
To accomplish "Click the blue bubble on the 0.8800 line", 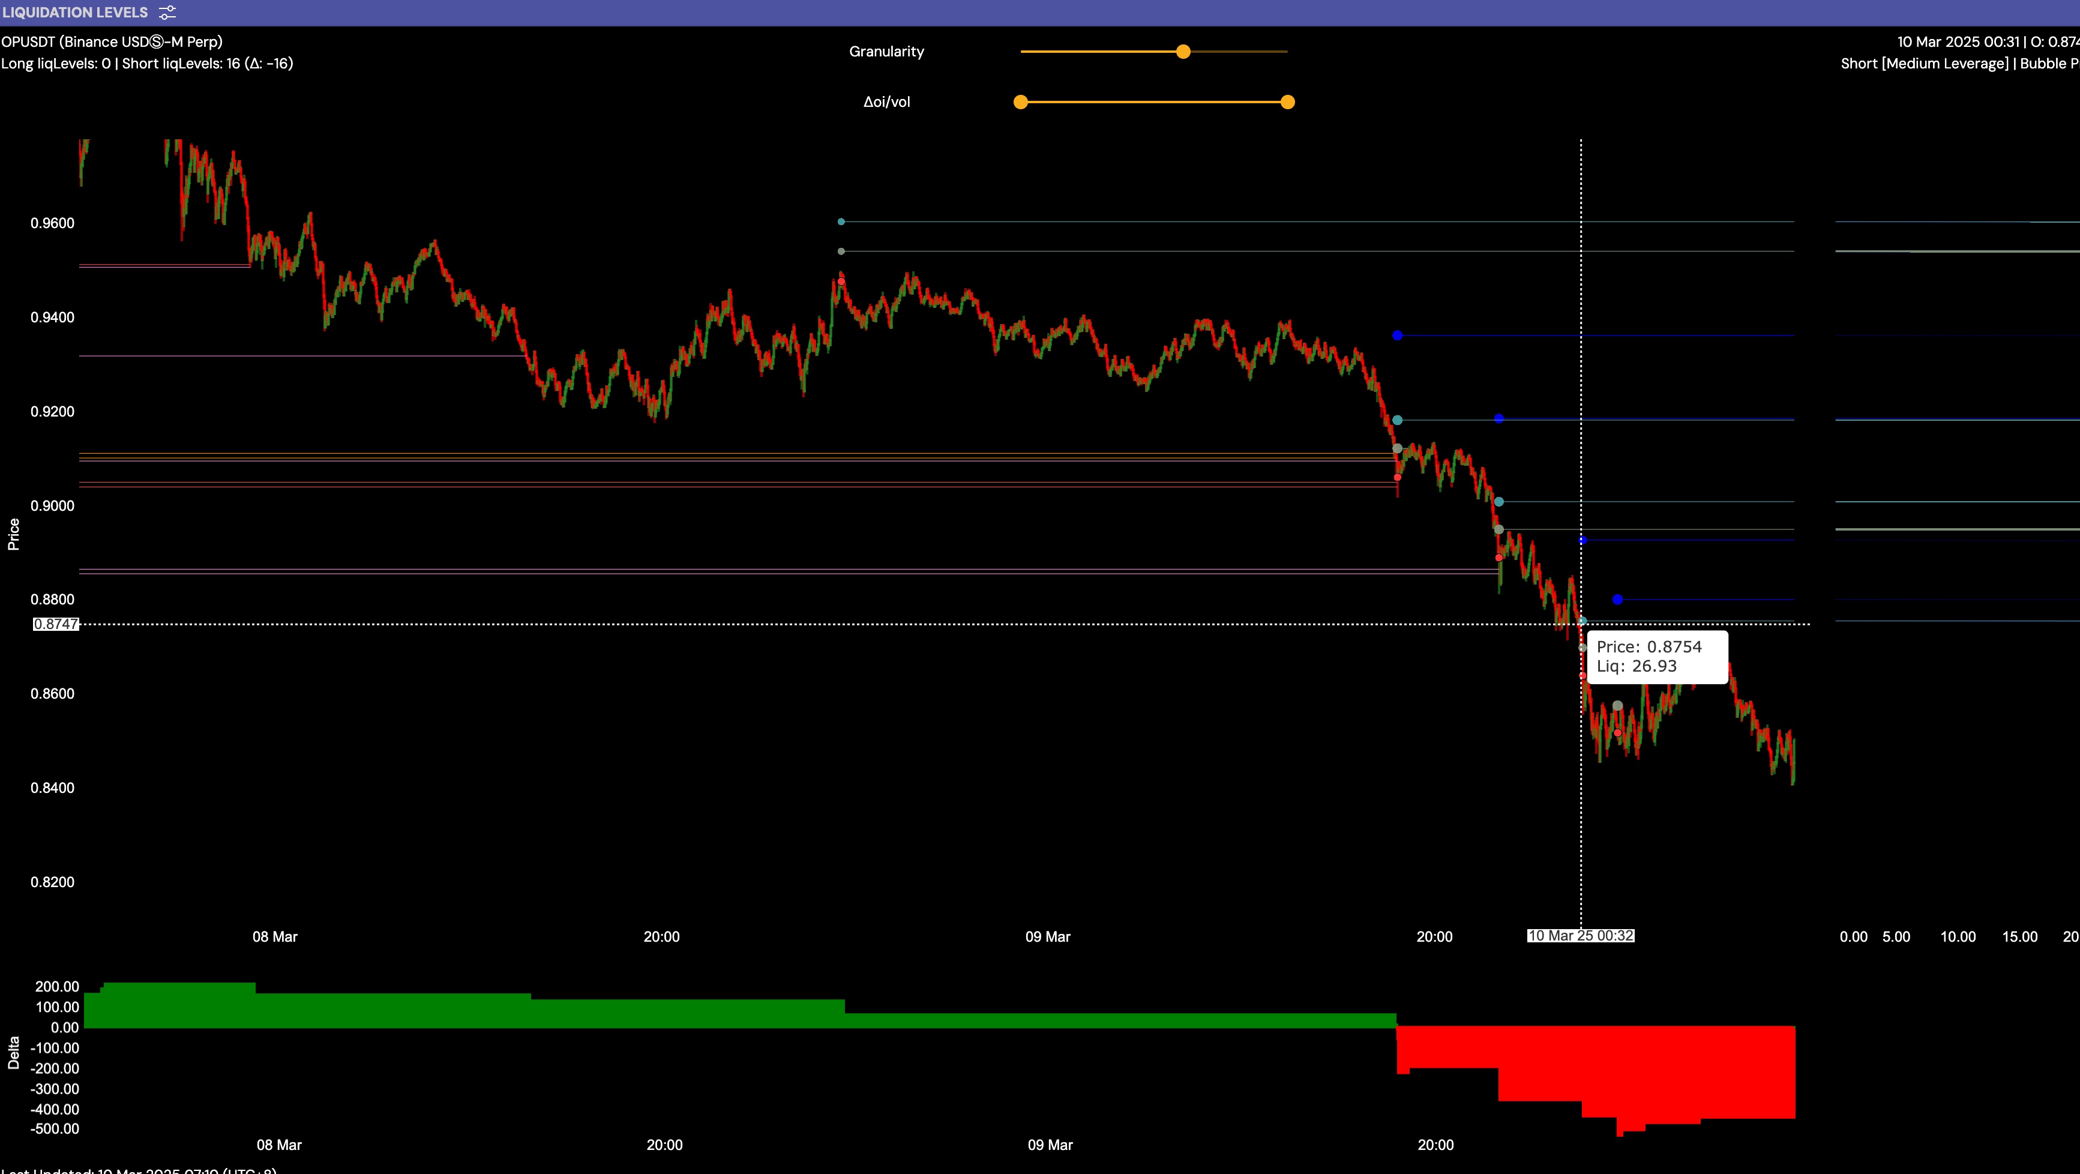I will (1617, 599).
